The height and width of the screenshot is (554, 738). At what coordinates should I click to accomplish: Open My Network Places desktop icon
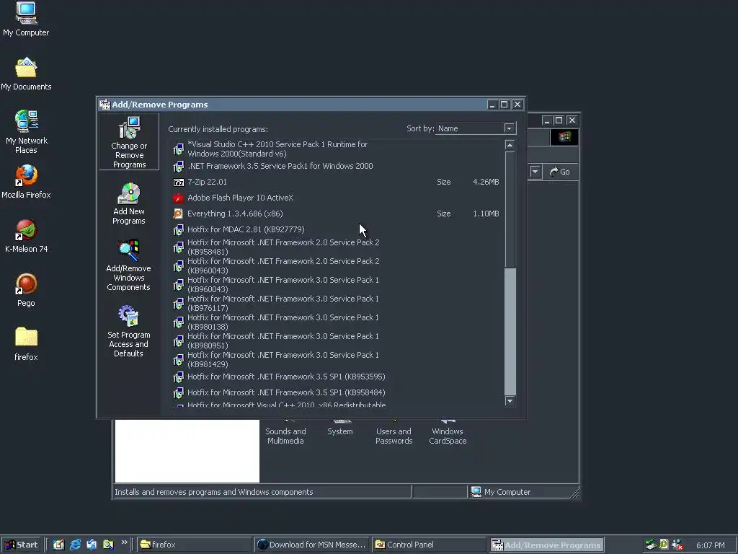[x=27, y=132]
